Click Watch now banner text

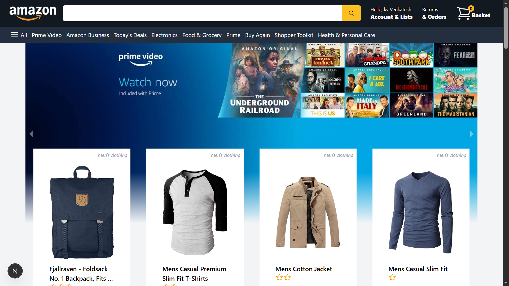coord(148,82)
